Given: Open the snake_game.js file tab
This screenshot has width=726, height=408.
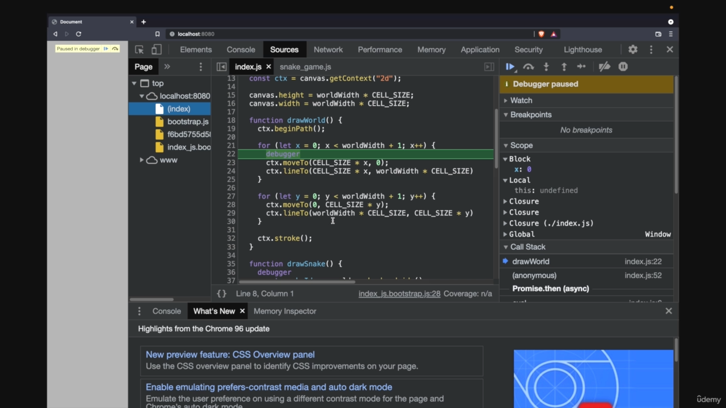Looking at the screenshot, I should click(x=305, y=67).
